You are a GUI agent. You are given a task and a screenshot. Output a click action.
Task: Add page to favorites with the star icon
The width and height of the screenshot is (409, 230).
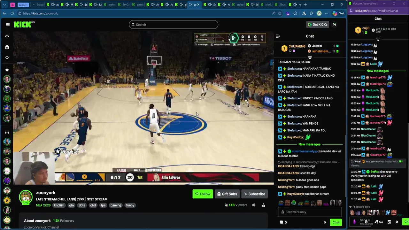click(x=280, y=13)
